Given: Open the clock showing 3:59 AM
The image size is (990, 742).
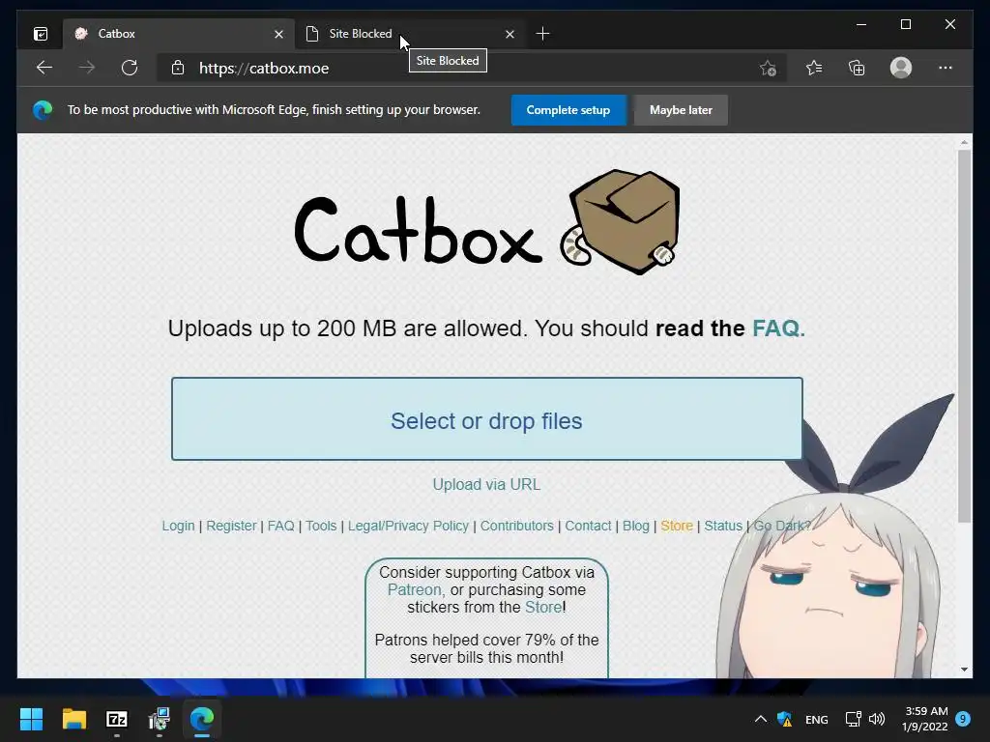Looking at the screenshot, I should click(925, 719).
